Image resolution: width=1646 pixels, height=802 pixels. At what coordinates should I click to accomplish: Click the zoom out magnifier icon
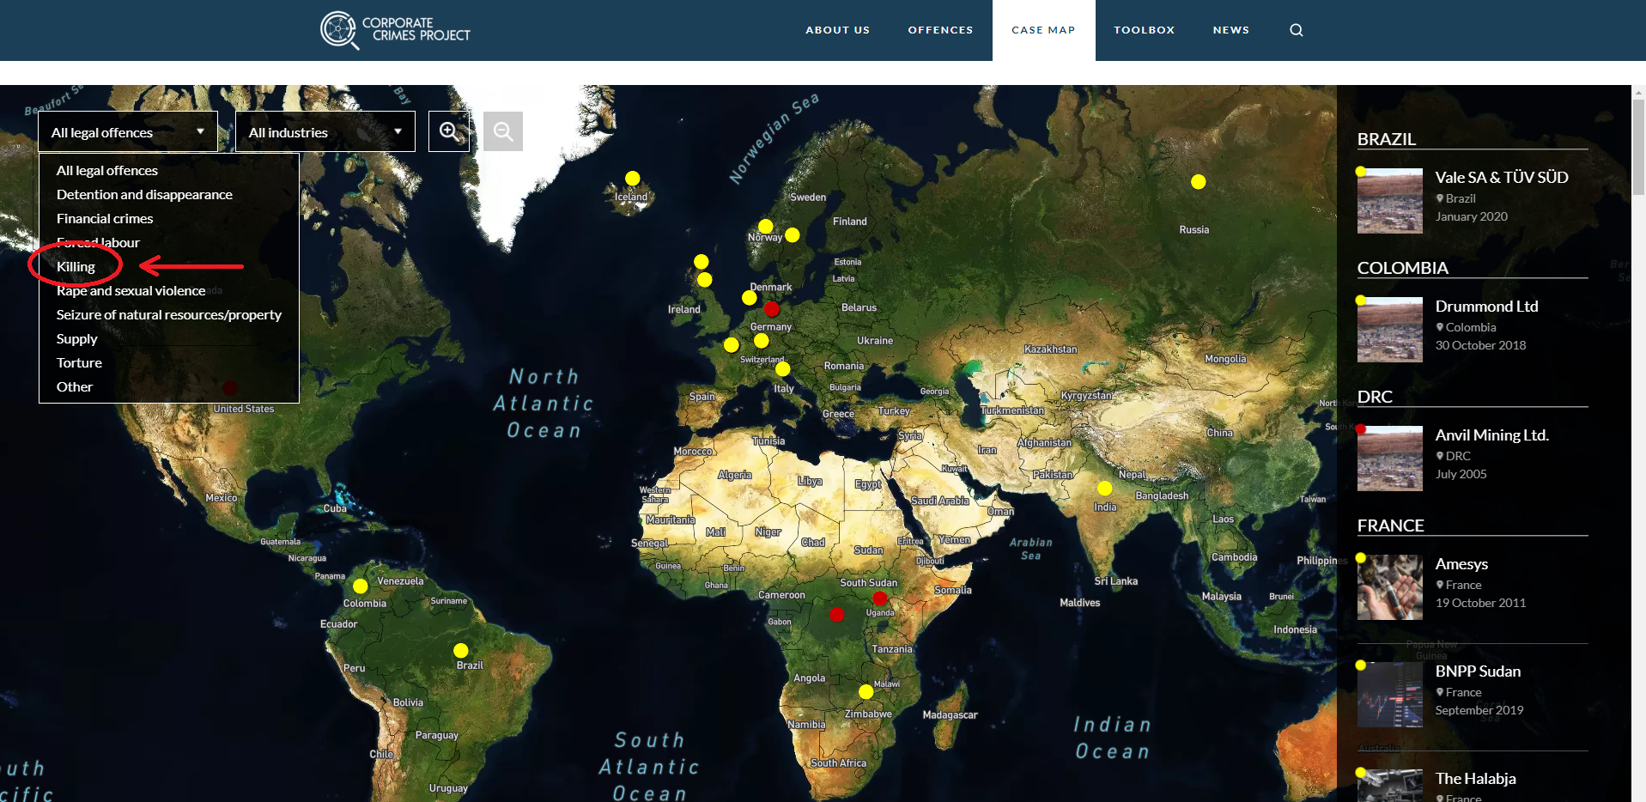(x=503, y=131)
